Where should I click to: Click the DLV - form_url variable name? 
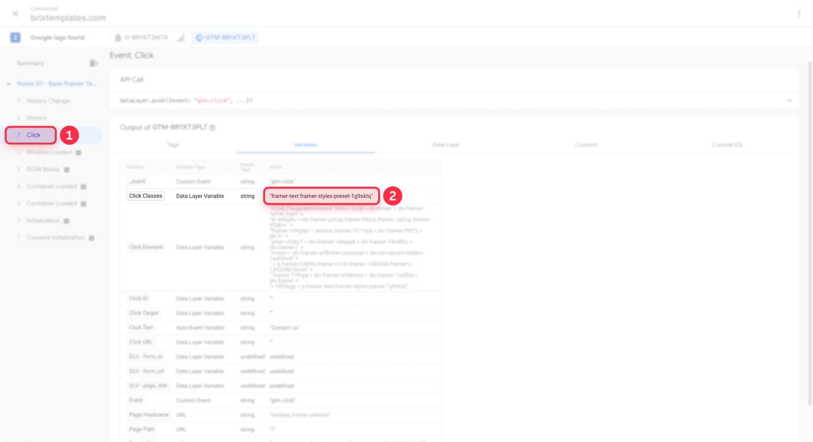[147, 371]
